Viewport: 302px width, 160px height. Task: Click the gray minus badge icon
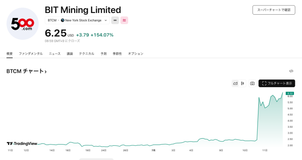[x=115, y=20]
